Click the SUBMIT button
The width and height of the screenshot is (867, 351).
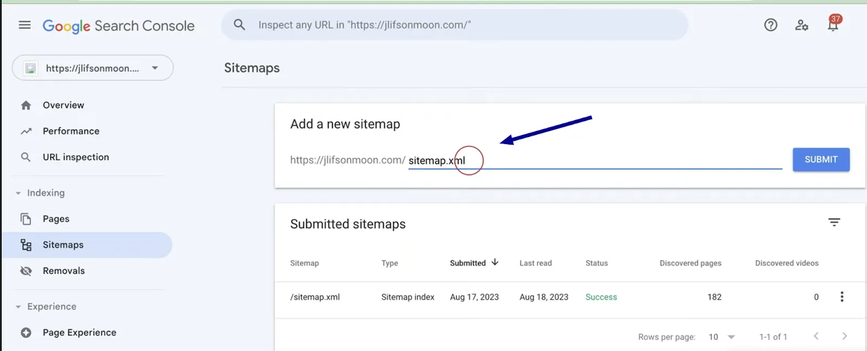coord(821,160)
